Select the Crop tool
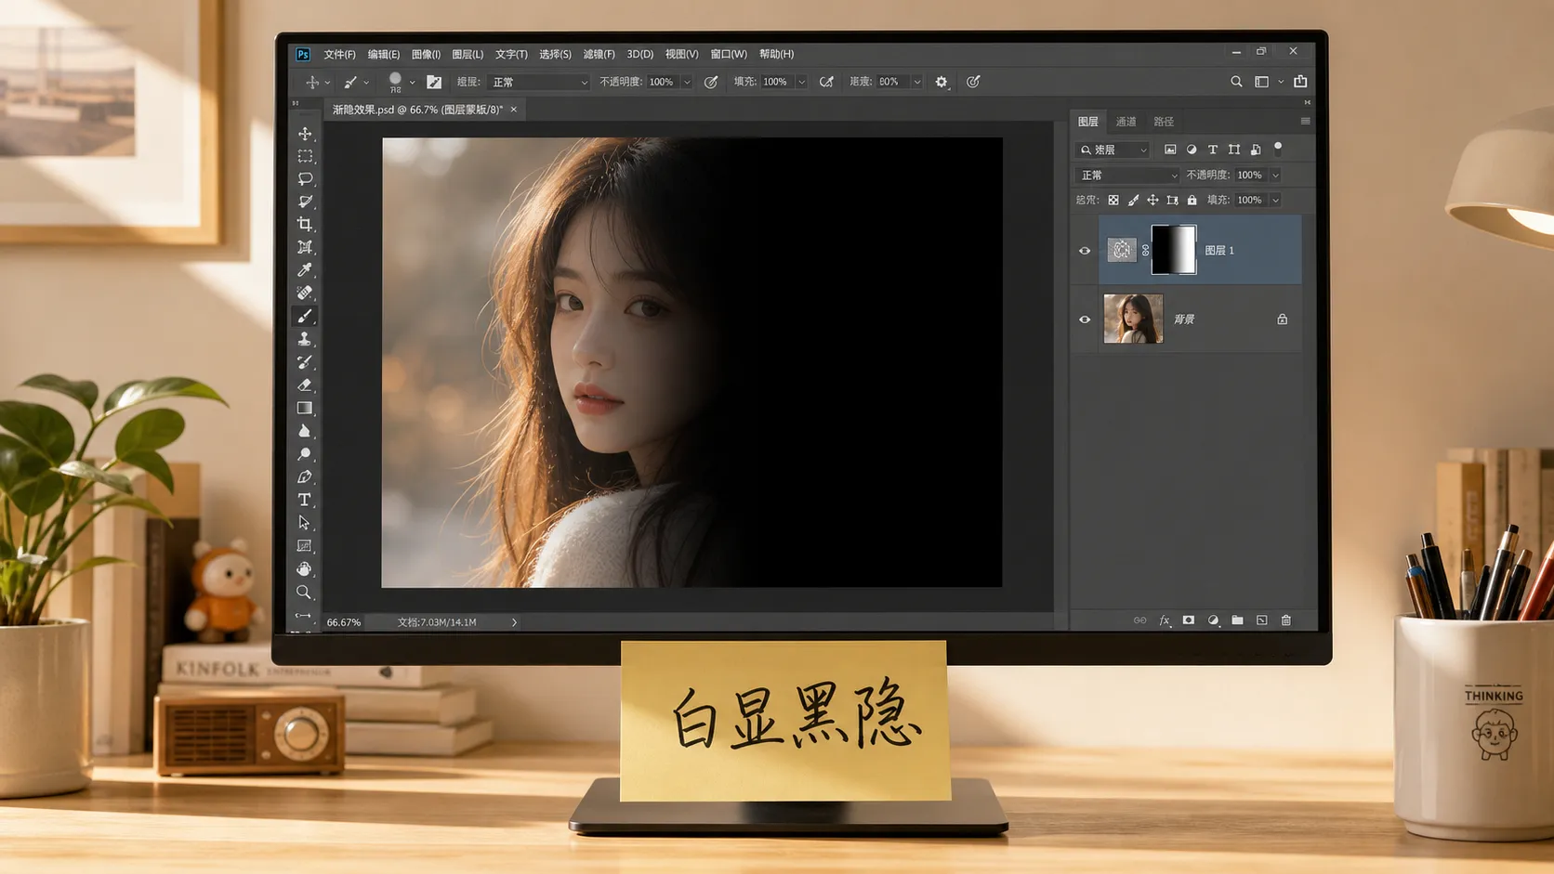 (305, 224)
